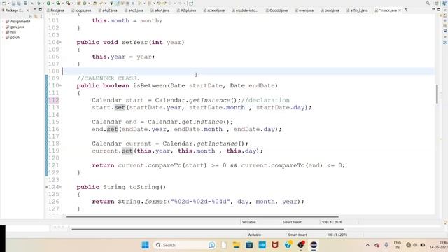The image size is (448, 252).
Task: Select the Java perspective icon
Action: 444,3
